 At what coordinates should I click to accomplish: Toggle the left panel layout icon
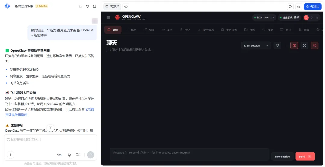click(x=94, y=6)
